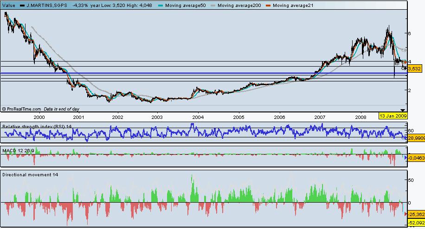This screenshot has height=229, width=425.
Task: Click the price axis label 6
Action: pyautogui.click(x=410, y=33)
